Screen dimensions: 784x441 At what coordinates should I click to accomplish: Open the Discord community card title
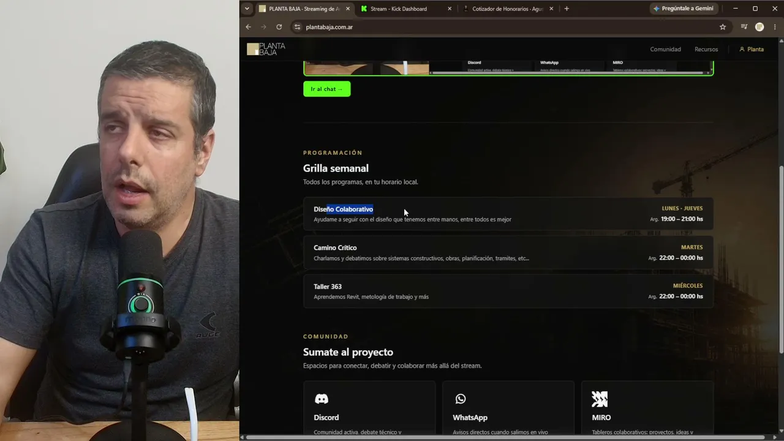pyautogui.click(x=326, y=418)
